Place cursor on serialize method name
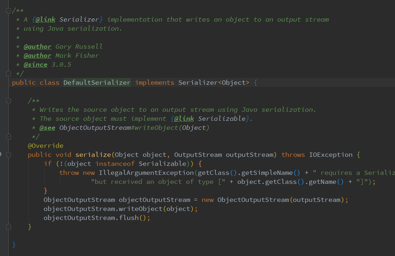This screenshot has width=395, height=256. (93, 155)
